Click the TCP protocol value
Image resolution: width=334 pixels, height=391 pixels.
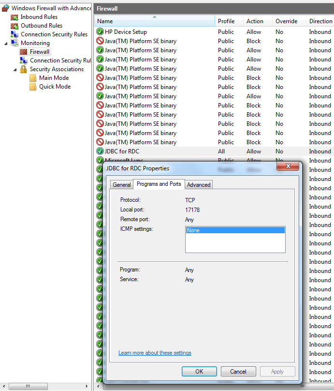pos(190,200)
